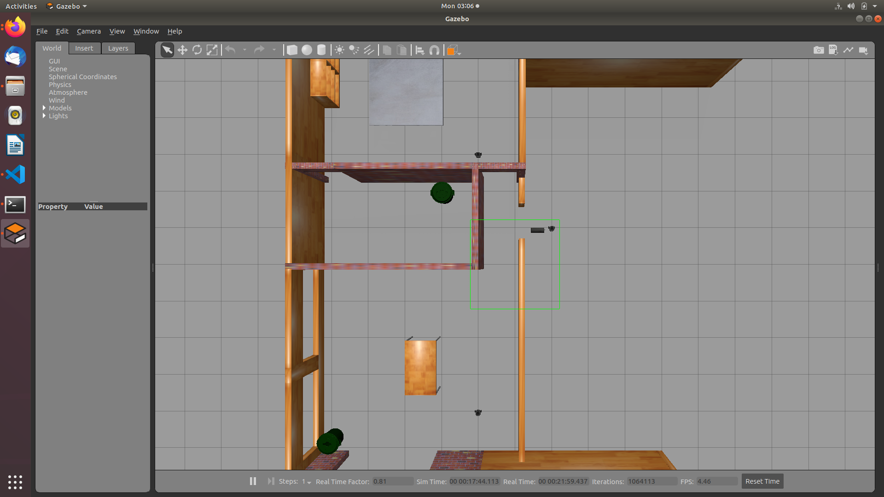
Task: Open the volume indicator in top bar
Action: click(851, 6)
